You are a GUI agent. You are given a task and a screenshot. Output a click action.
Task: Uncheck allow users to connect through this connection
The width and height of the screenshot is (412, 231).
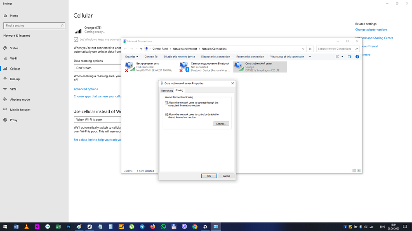coord(167,103)
